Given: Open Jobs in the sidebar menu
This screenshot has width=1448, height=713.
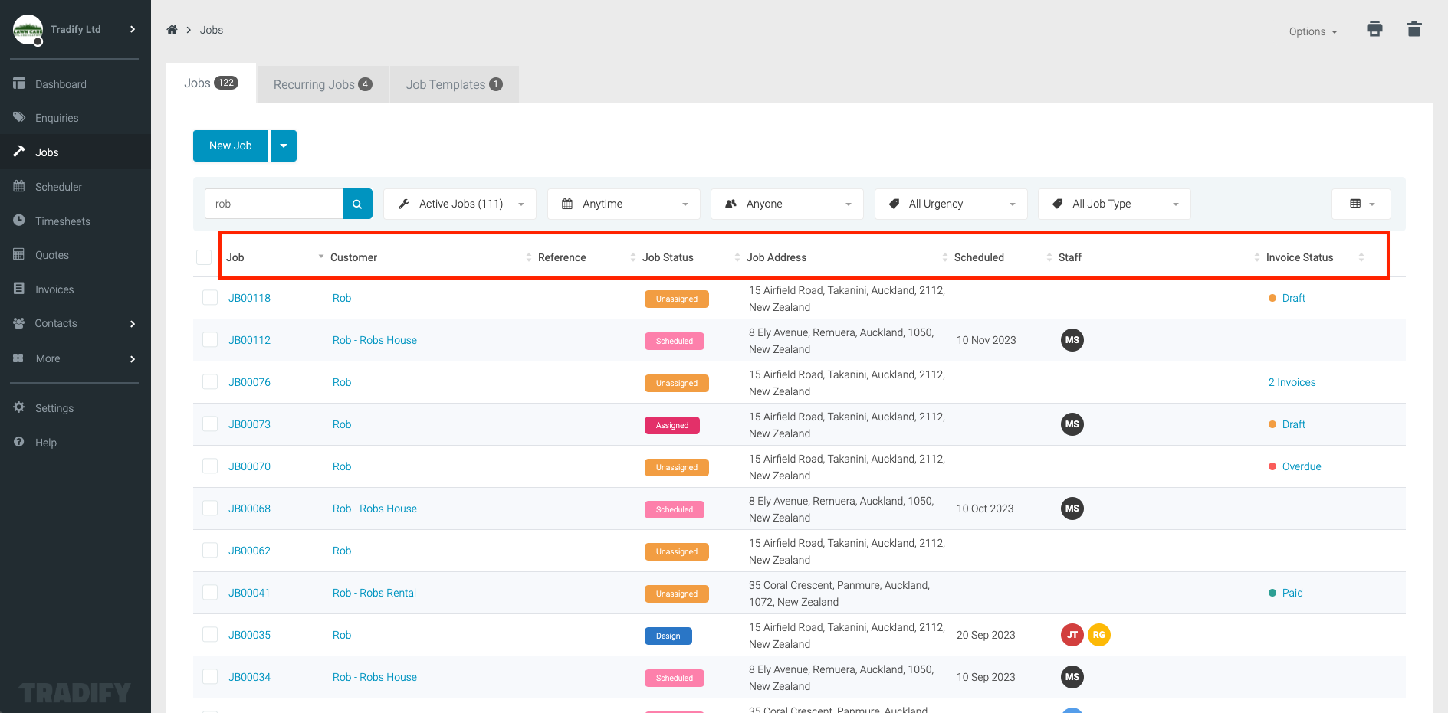Looking at the screenshot, I should (x=75, y=152).
